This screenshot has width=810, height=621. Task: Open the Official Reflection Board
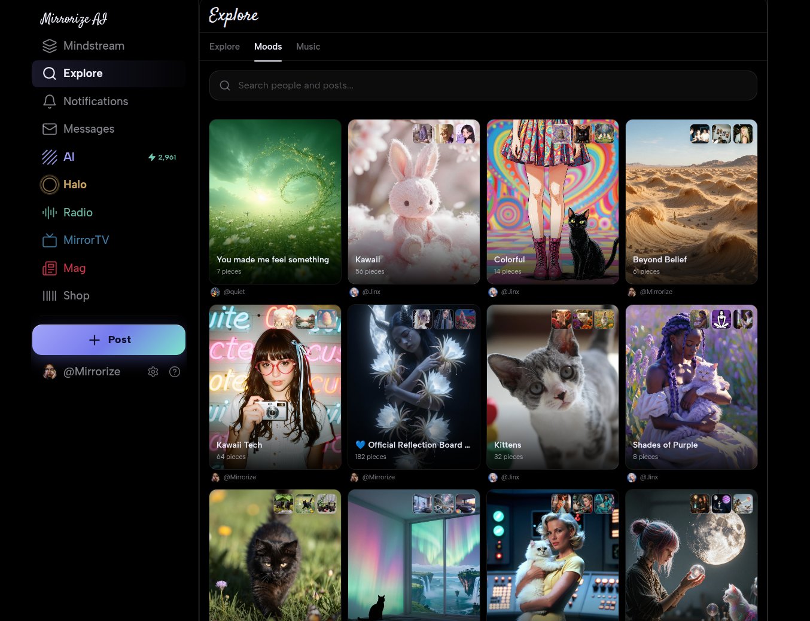[414, 387]
